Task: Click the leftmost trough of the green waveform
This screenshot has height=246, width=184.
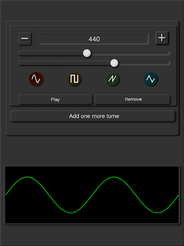Action: (70, 213)
